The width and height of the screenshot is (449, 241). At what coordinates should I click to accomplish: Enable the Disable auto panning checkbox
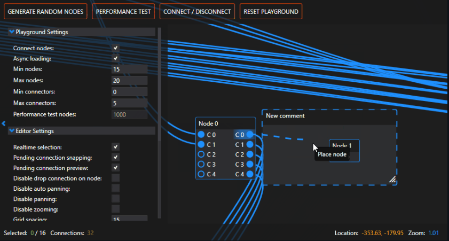(x=115, y=189)
